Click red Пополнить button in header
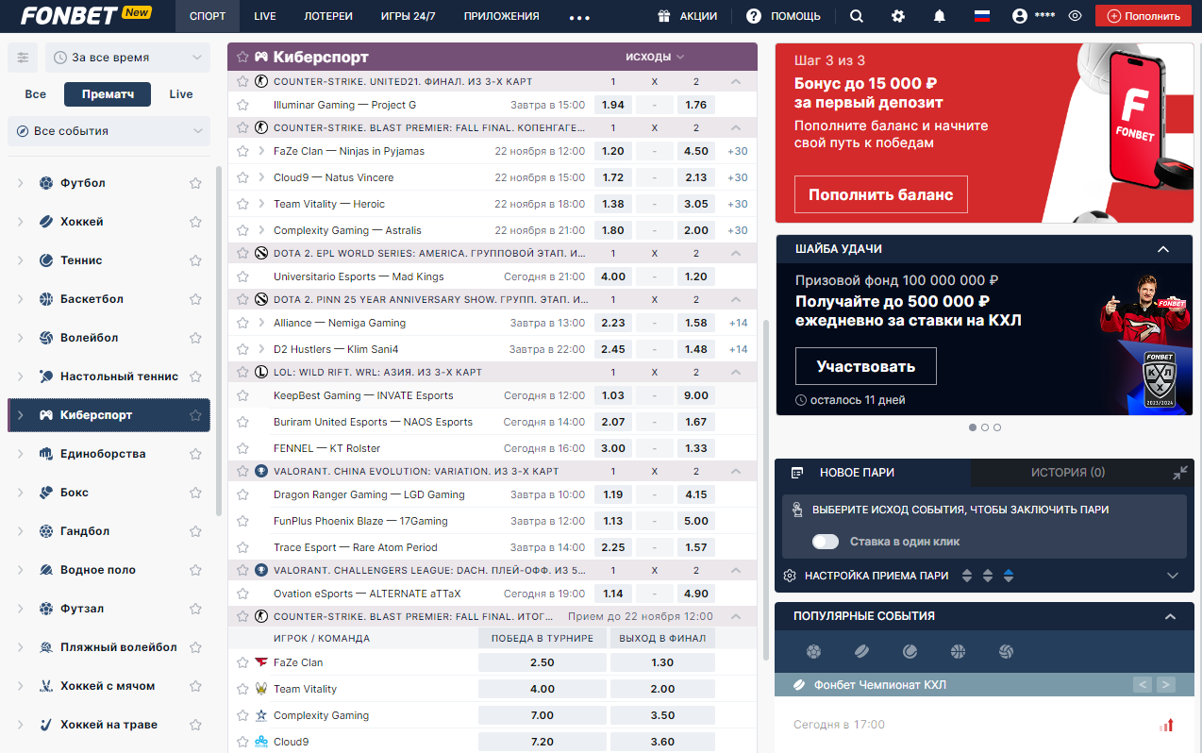1202x753 pixels. 1143,16
